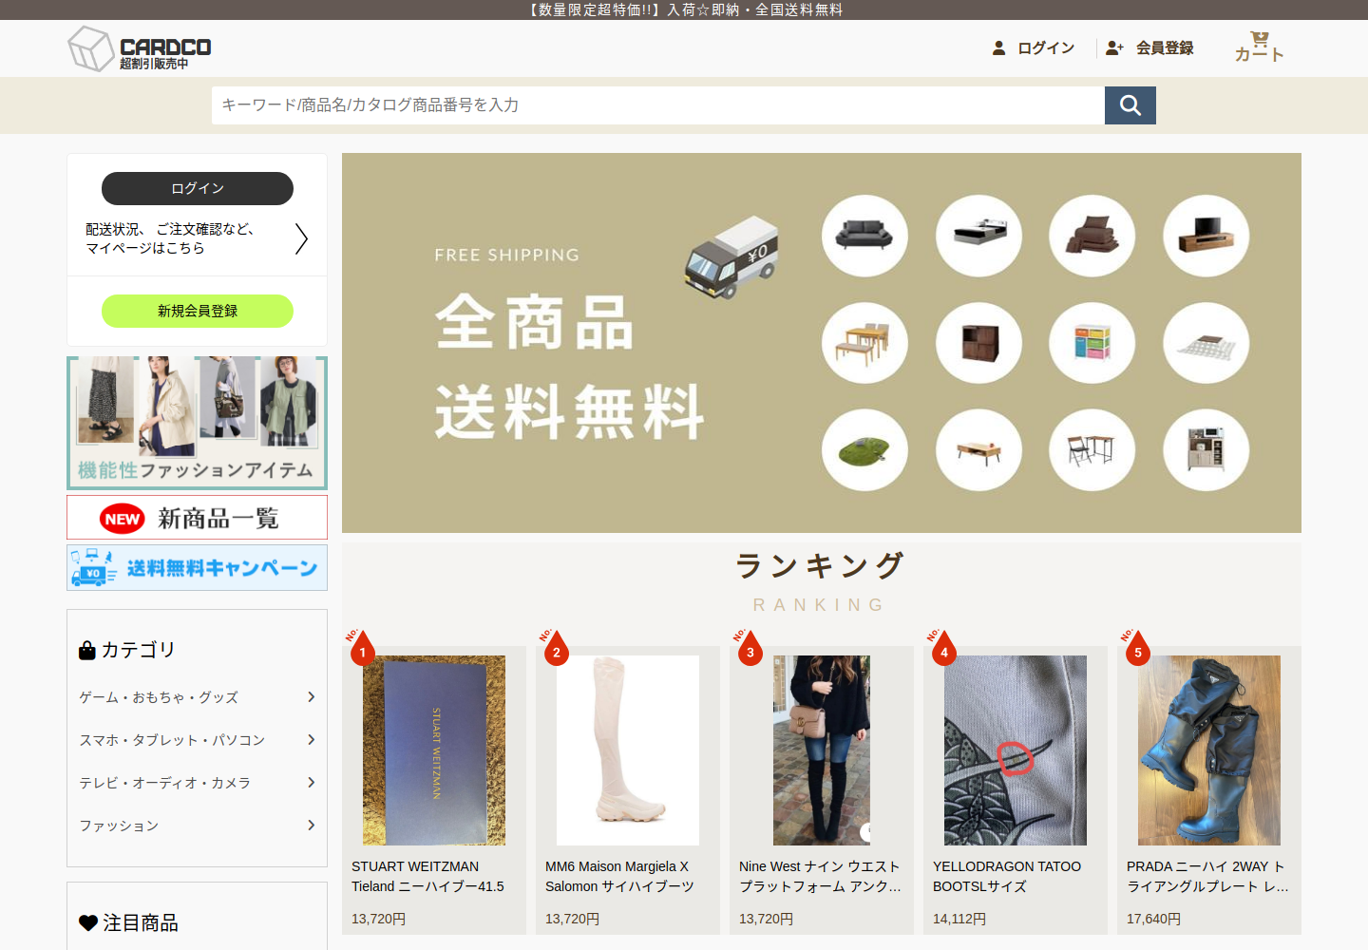Open the PRADA knee-high boots image
This screenshot has height=950, width=1368.
click(1209, 750)
